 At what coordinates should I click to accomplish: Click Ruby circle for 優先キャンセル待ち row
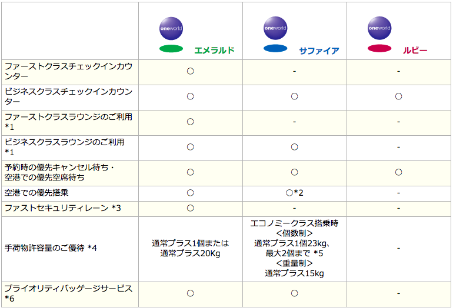pyautogui.click(x=398, y=172)
